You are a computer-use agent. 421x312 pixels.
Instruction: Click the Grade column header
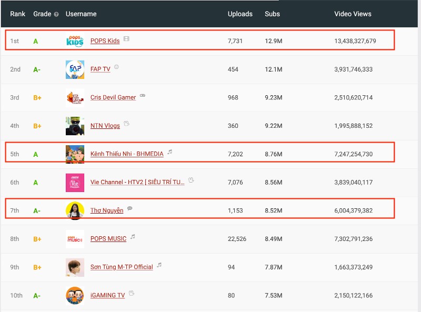[x=42, y=14]
